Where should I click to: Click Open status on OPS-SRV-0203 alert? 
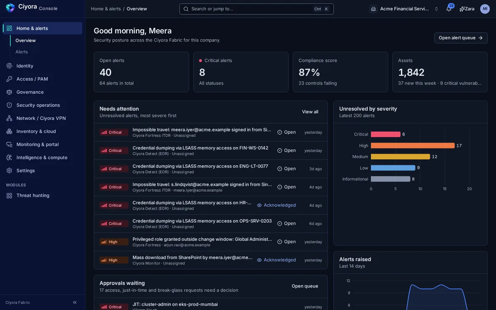click(286, 224)
